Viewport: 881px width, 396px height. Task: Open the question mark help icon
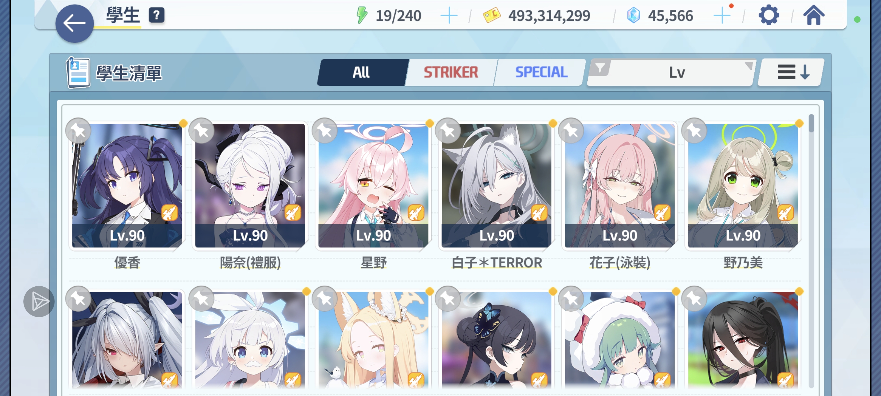click(156, 15)
